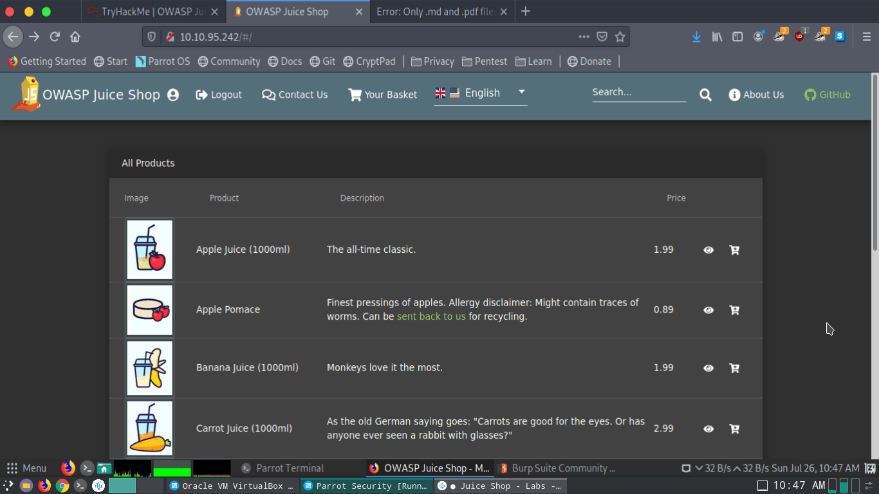Open the English language dropdown

pyautogui.click(x=481, y=93)
